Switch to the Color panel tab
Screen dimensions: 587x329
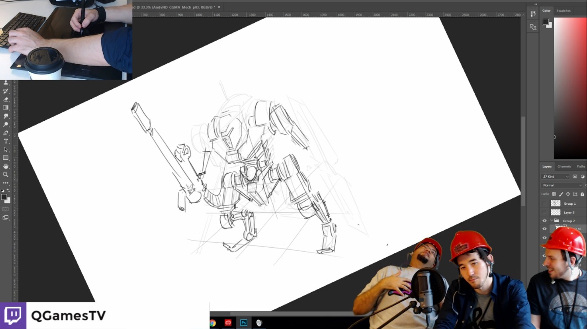(x=546, y=10)
